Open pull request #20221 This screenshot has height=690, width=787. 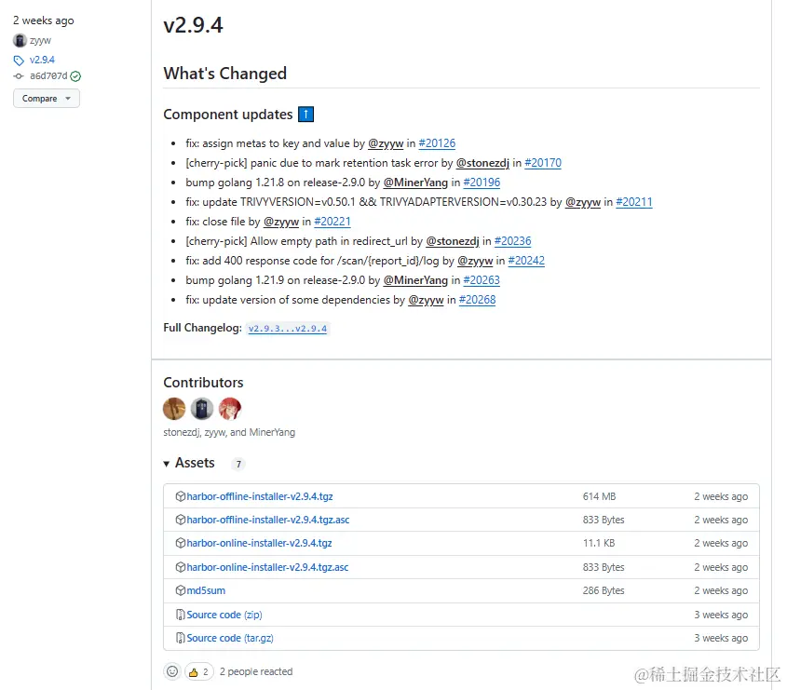tap(332, 222)
